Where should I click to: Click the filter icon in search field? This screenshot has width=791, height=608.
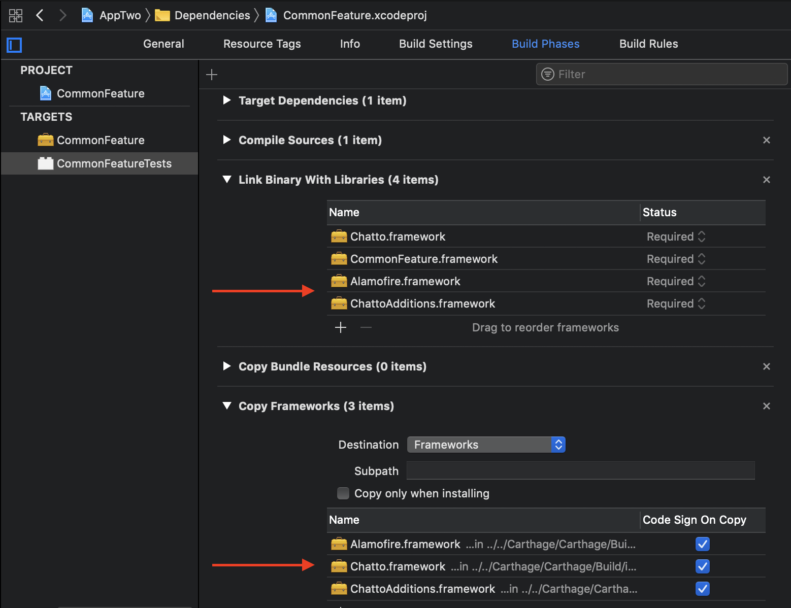[548, 74]
